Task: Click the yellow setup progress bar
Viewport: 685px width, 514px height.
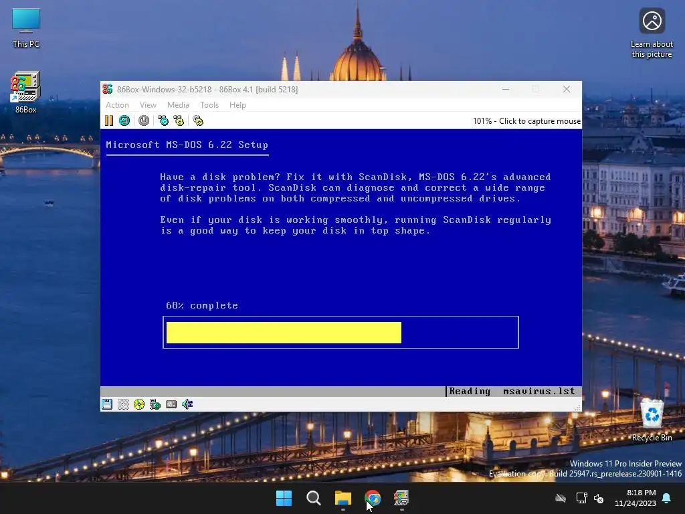Action: pos(284,333)
